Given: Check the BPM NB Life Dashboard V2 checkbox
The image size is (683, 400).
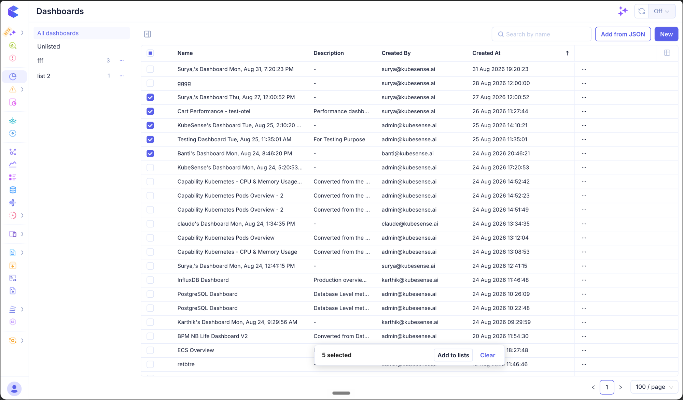Looking at the screenshot, I should (x=150, y=336).
